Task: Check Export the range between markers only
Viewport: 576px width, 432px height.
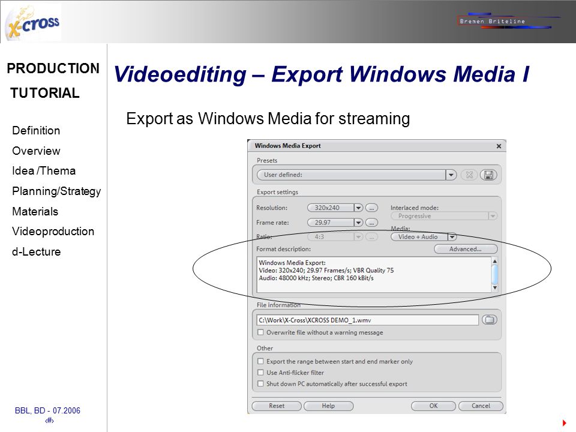Action: 260,361
